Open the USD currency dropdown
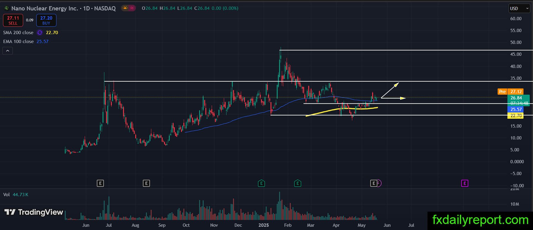533x230 pixels. coord(519,8)
